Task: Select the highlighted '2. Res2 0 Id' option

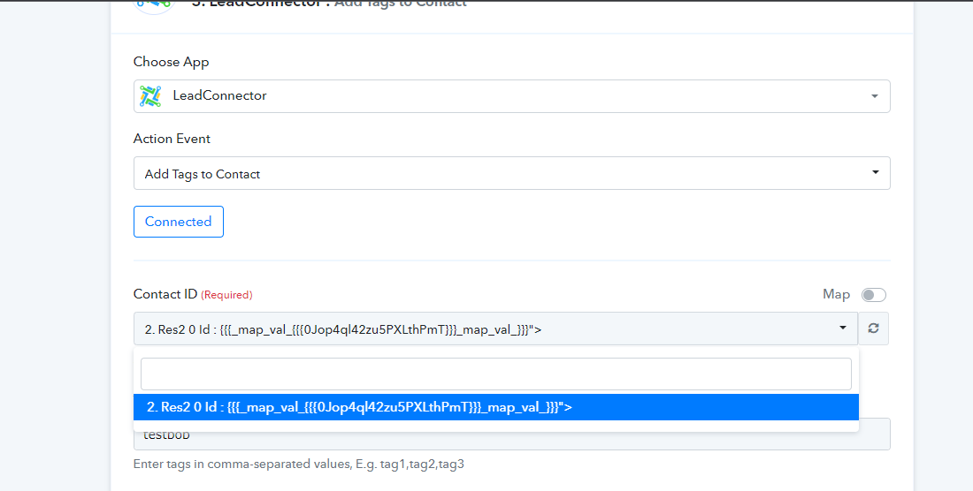Action: click(x=496, y=407)
